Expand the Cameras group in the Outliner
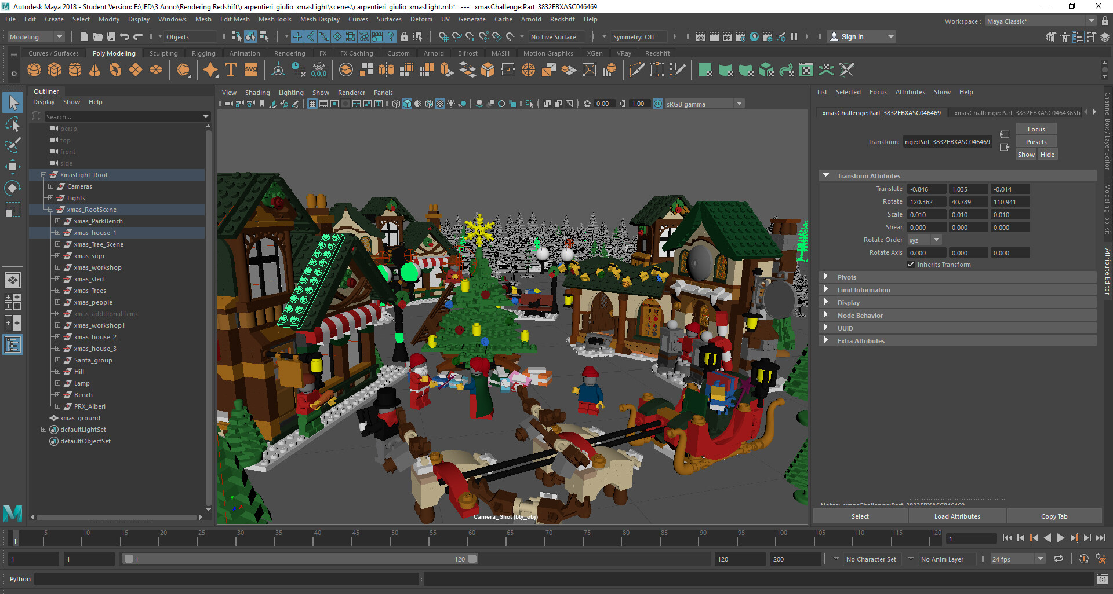Screen dimensions: 1113x594 (x=50, y=186)
